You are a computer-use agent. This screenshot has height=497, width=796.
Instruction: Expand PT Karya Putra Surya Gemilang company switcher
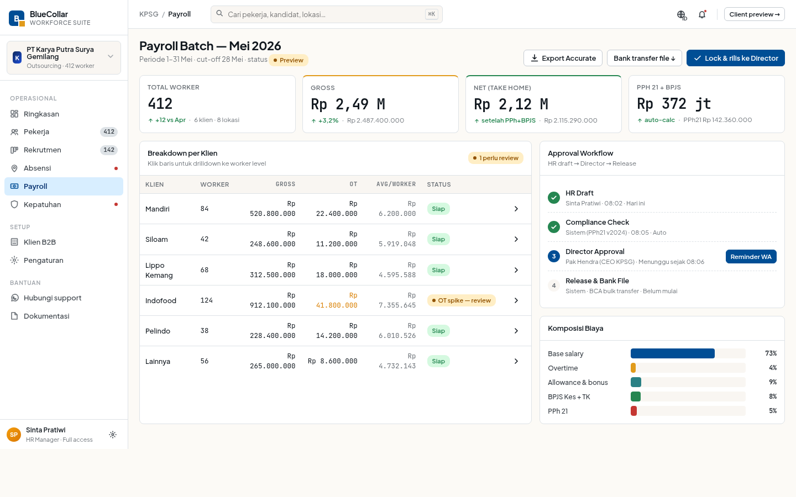[64, 57]
